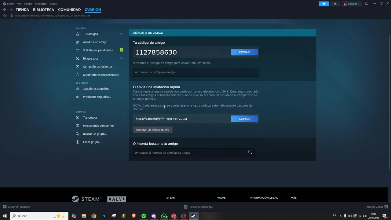Click the padlock icon beside the URL
The image size is (391, 220).
pos(12,16)
